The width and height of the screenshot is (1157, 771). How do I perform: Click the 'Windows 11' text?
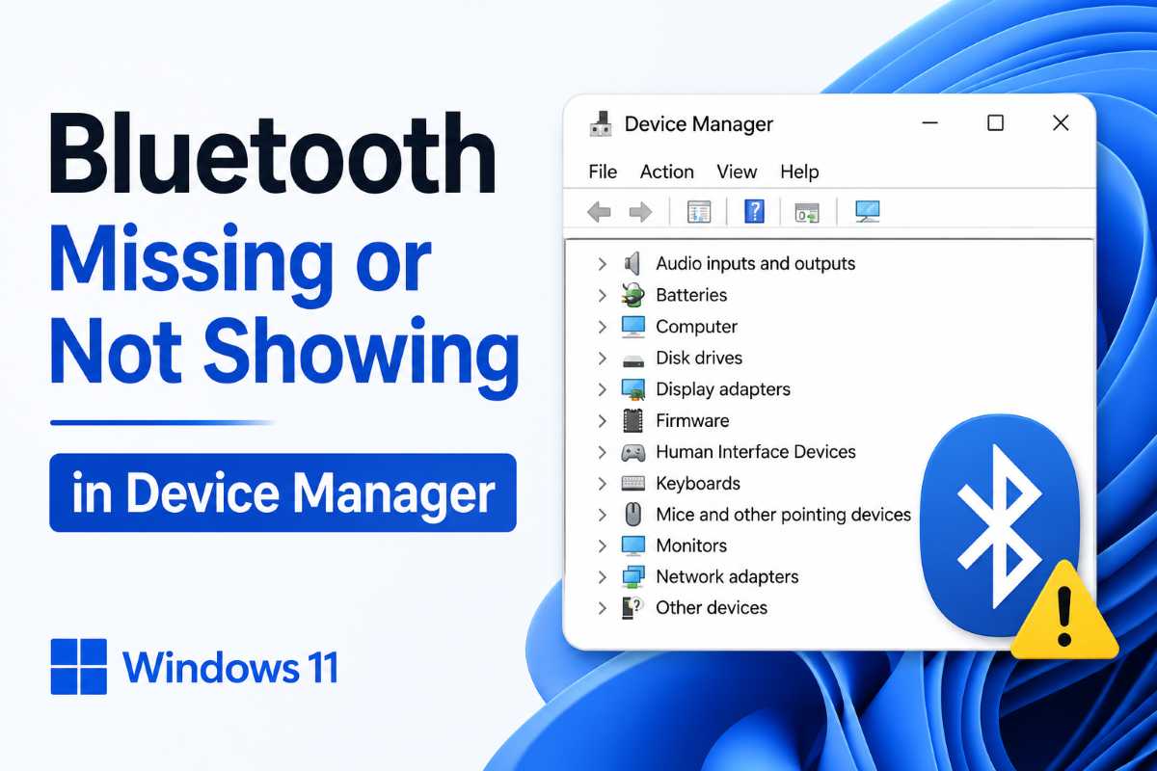click(x=230, y=667)
